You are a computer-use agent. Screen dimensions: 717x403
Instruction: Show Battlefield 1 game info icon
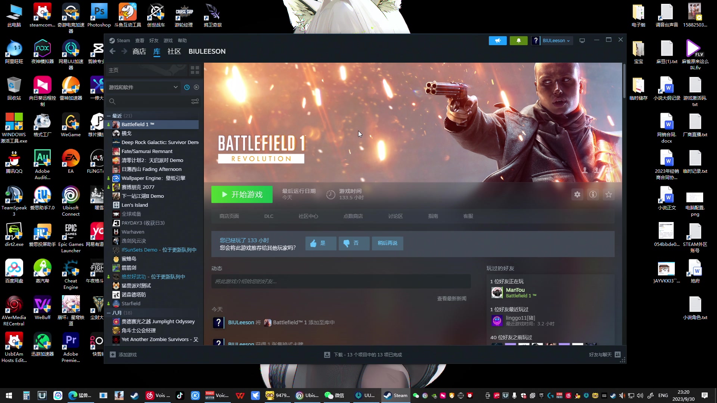click(593, 194)
